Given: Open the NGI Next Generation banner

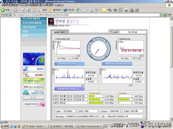Looking at the screenshot, I should pos(34,87).
